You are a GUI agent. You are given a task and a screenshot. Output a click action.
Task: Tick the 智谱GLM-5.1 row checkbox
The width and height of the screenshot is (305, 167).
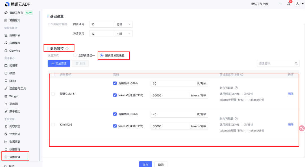pyautogui.click(x=53, y=94)
